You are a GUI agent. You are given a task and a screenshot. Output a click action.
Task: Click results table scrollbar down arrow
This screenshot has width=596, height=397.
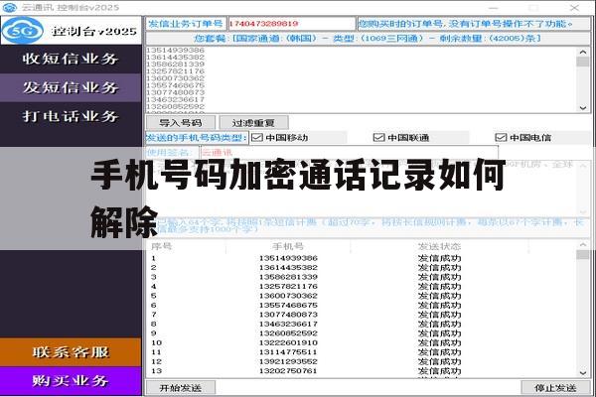click(583, 373)
